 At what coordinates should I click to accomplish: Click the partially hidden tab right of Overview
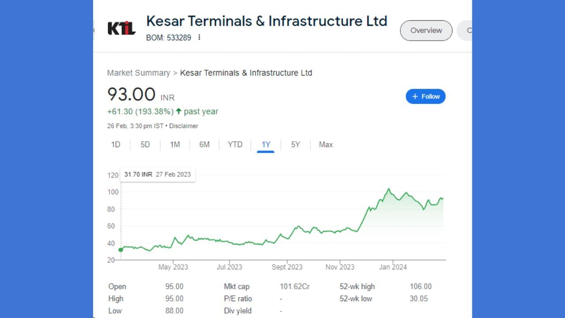tap(466, 30)
